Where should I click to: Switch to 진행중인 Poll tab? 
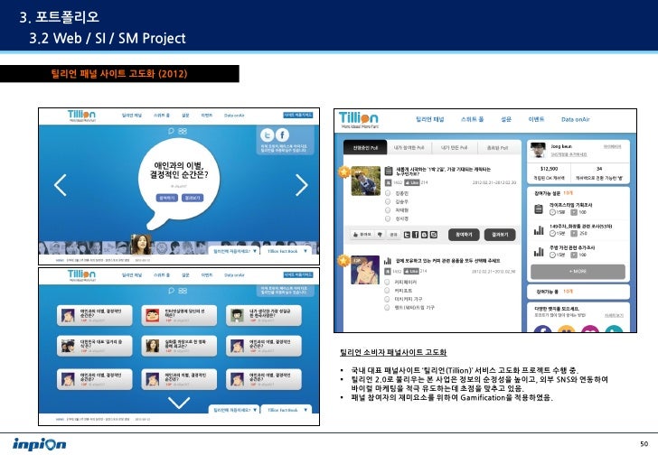point(365,147)
